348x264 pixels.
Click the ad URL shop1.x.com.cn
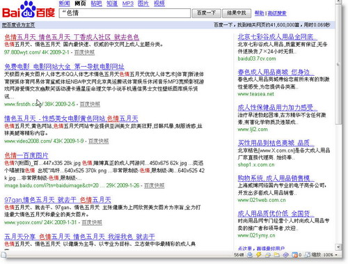click(256, 164)
